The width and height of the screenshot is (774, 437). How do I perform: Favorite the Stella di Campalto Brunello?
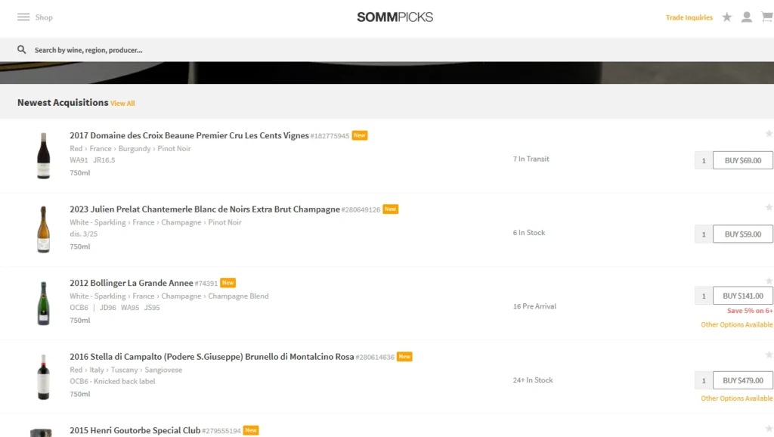coord(769,355)
